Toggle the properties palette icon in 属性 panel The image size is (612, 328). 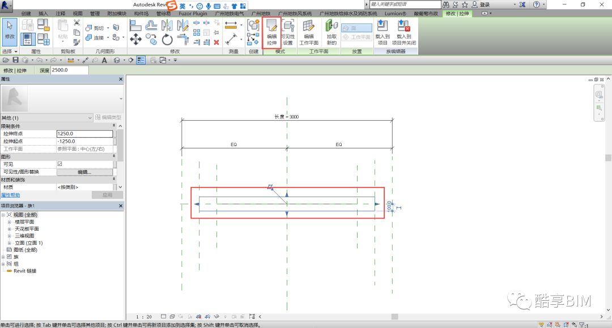(x=27, y=40)
